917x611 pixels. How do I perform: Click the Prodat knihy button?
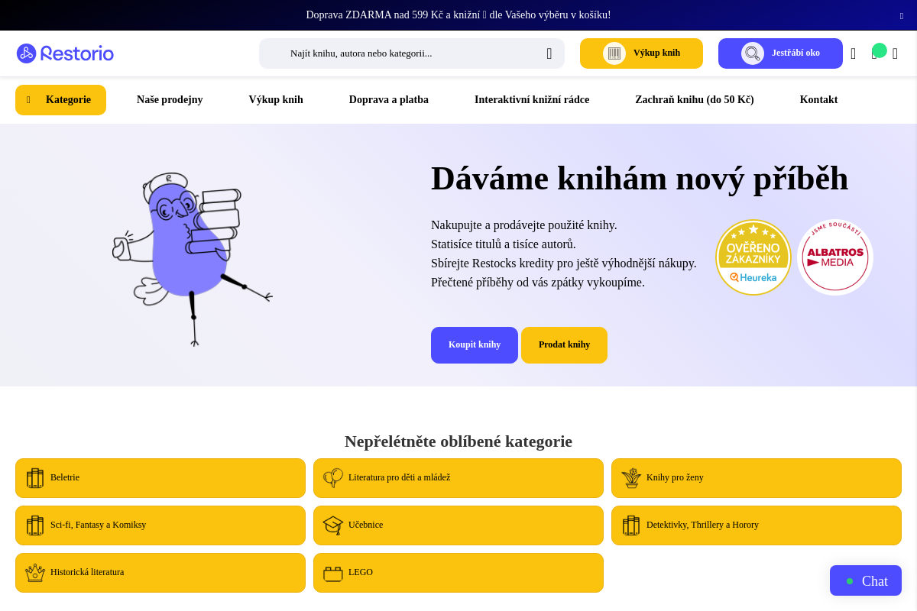pos(564,344)
